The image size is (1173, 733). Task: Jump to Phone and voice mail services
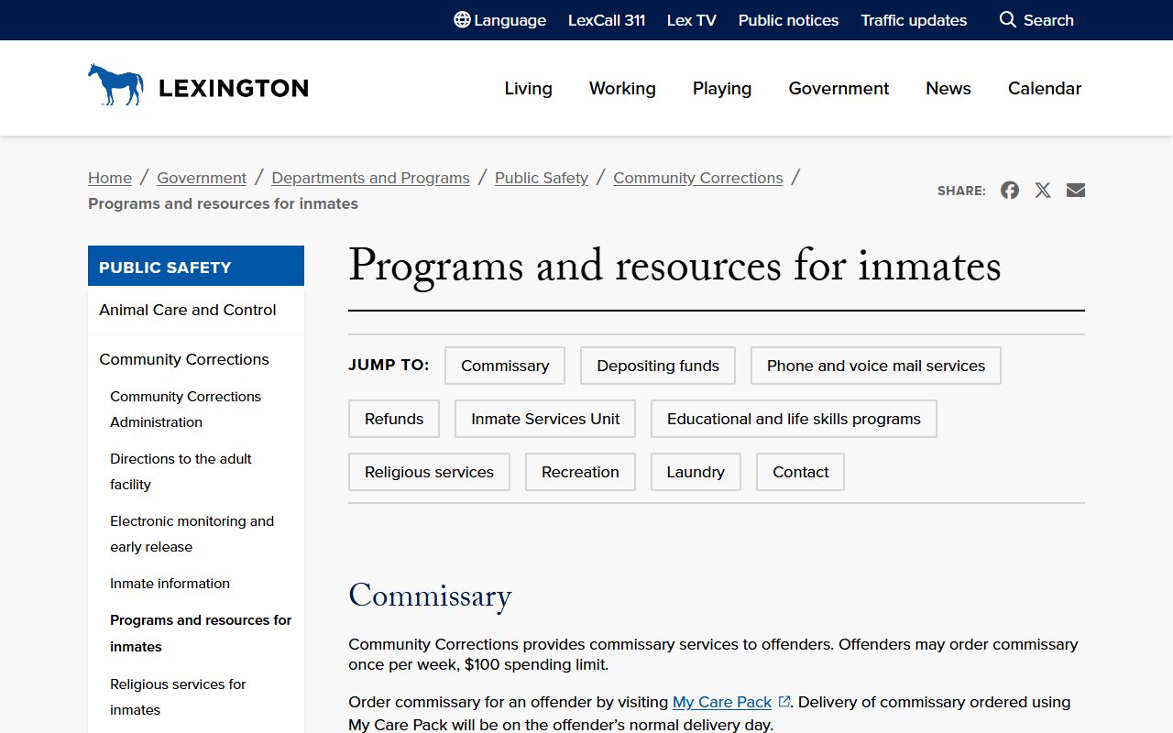tap(876, 366)
